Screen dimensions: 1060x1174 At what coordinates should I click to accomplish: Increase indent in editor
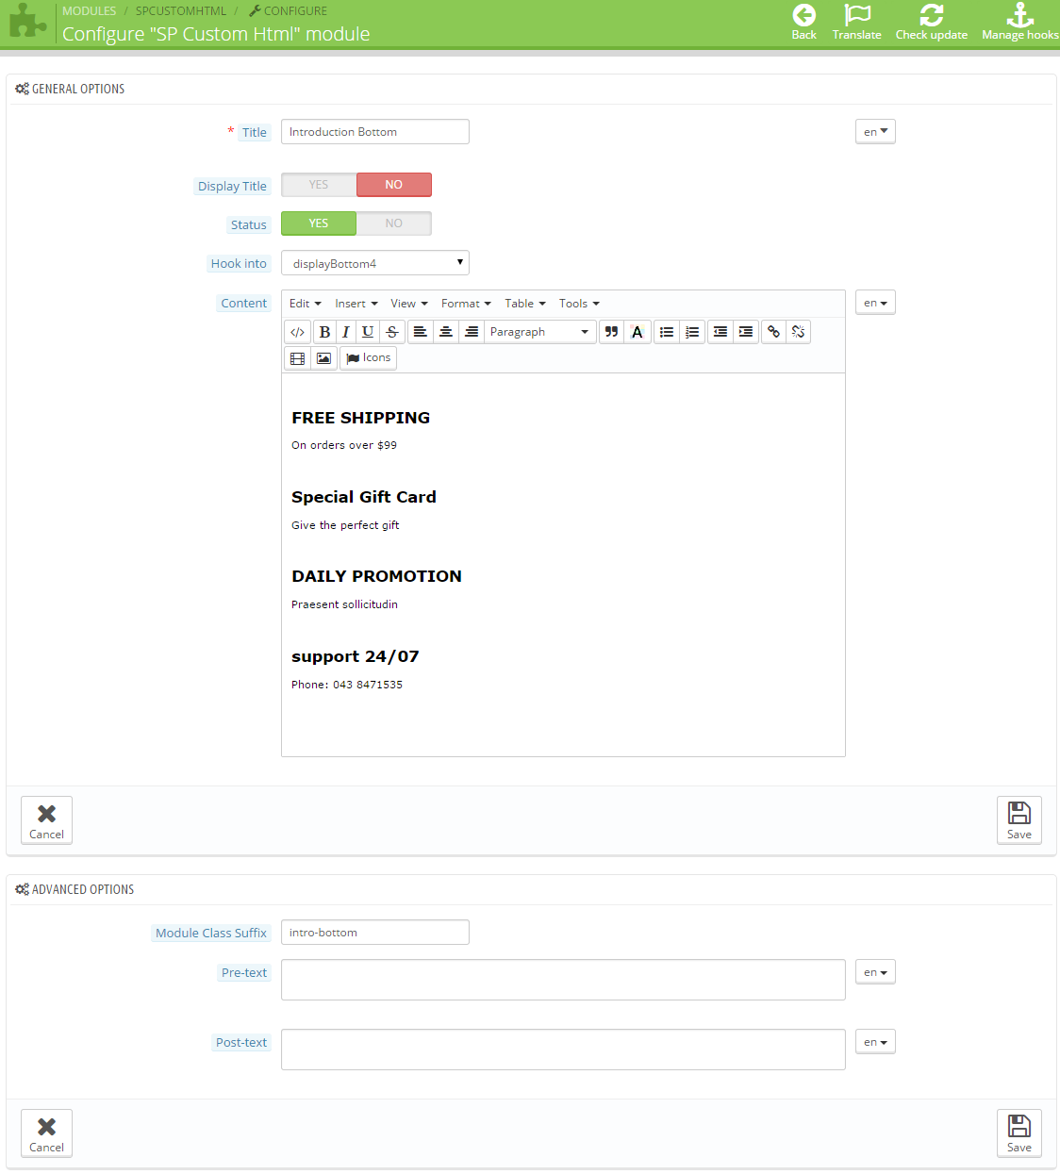746,332
